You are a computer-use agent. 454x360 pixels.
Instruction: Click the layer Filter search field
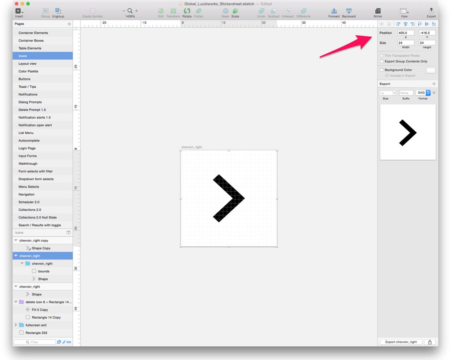[35, 342]
